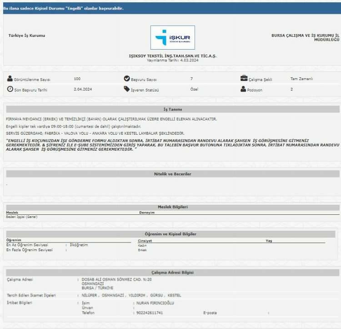
Task: Click the Türkiye İş Kurumu label
Action: (27, 35)
